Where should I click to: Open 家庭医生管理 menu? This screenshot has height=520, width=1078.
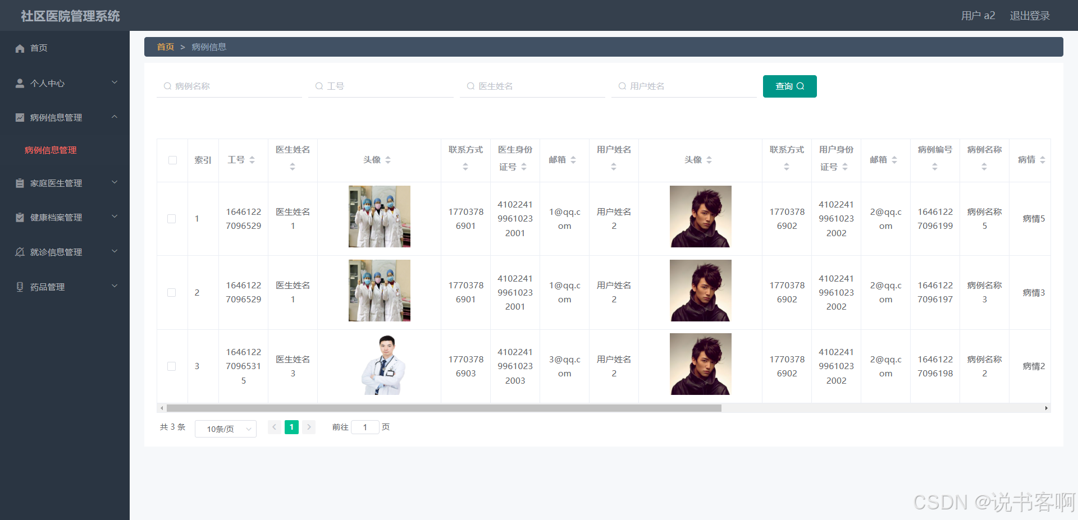pyautogui.click(x=65, y=183)
